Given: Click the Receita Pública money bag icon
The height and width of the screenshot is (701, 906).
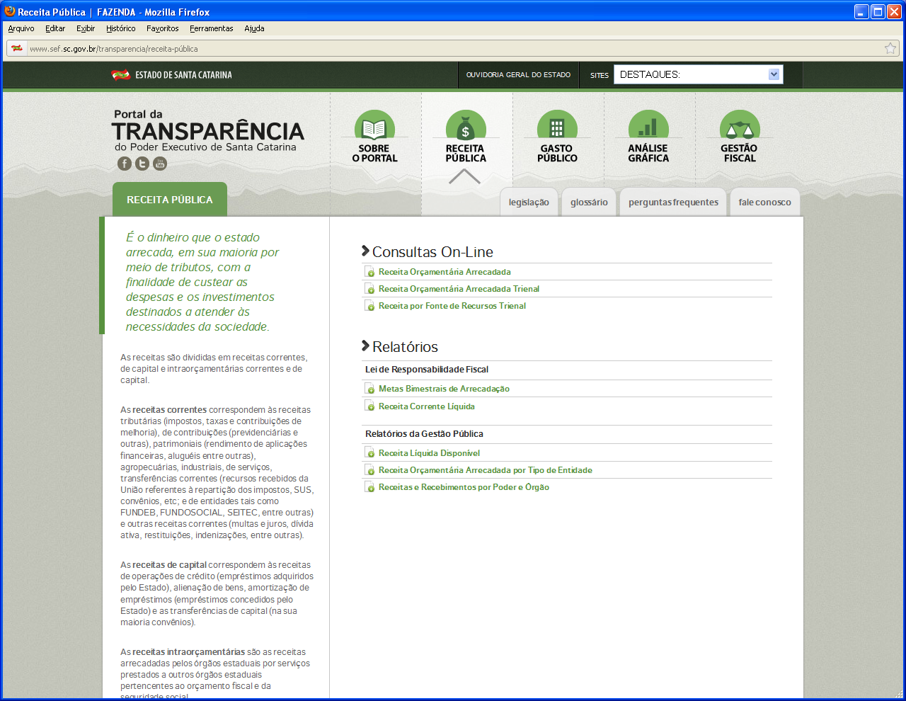Looking at the screenshot, I should click(x=466, y=125).
